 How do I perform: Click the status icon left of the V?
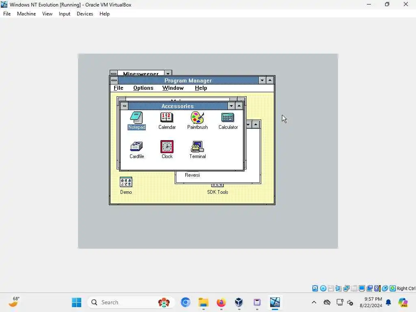pos(370,288)
